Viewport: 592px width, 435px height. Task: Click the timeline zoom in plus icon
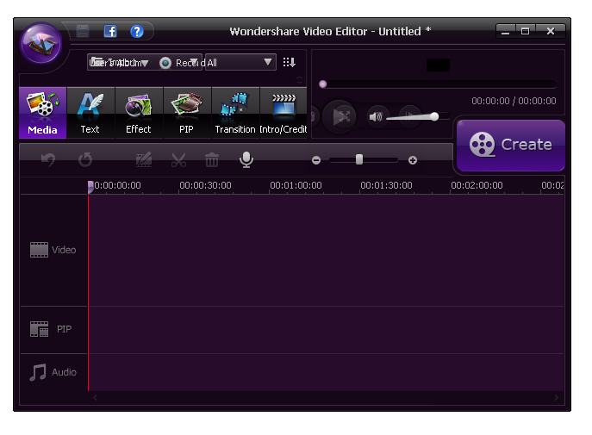point(413,160)
